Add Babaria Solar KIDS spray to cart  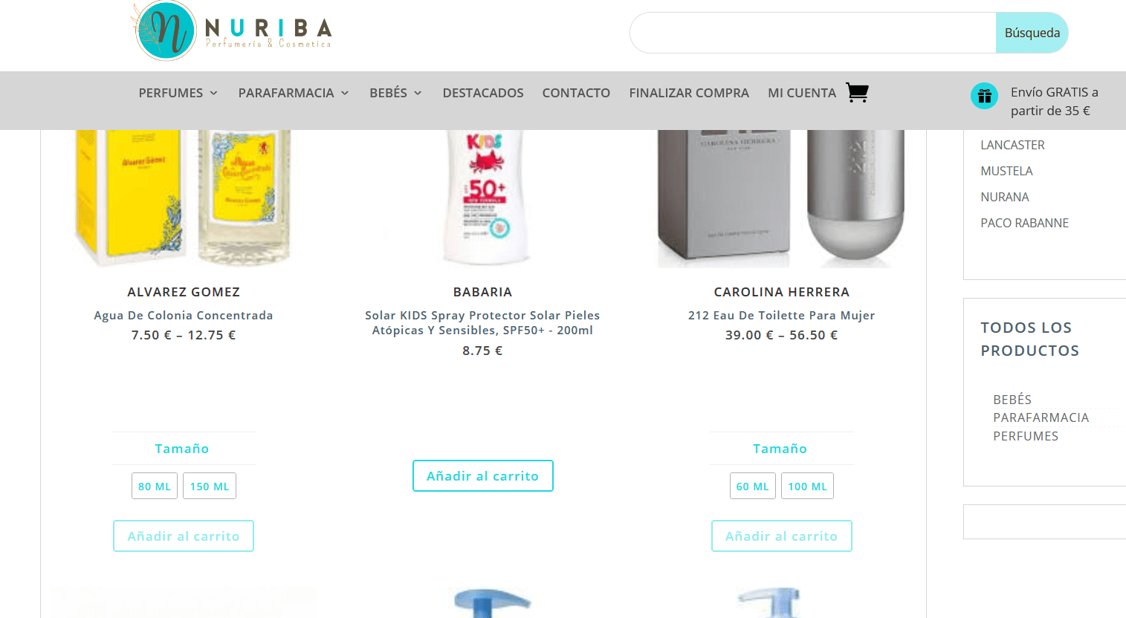[x=483, y=476]
